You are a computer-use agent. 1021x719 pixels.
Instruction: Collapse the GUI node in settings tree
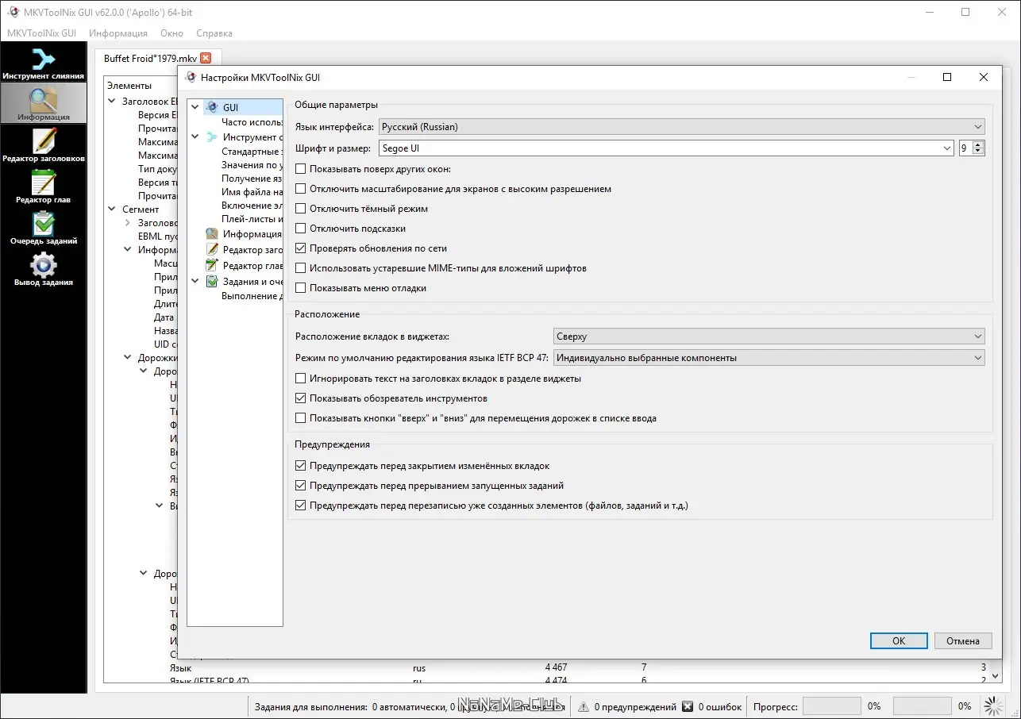[x=195, y=107]
